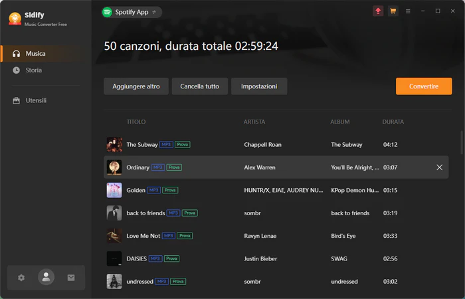465x299 pixels.
Task: Click the MP3 badge on undressed
Action: 162,282
